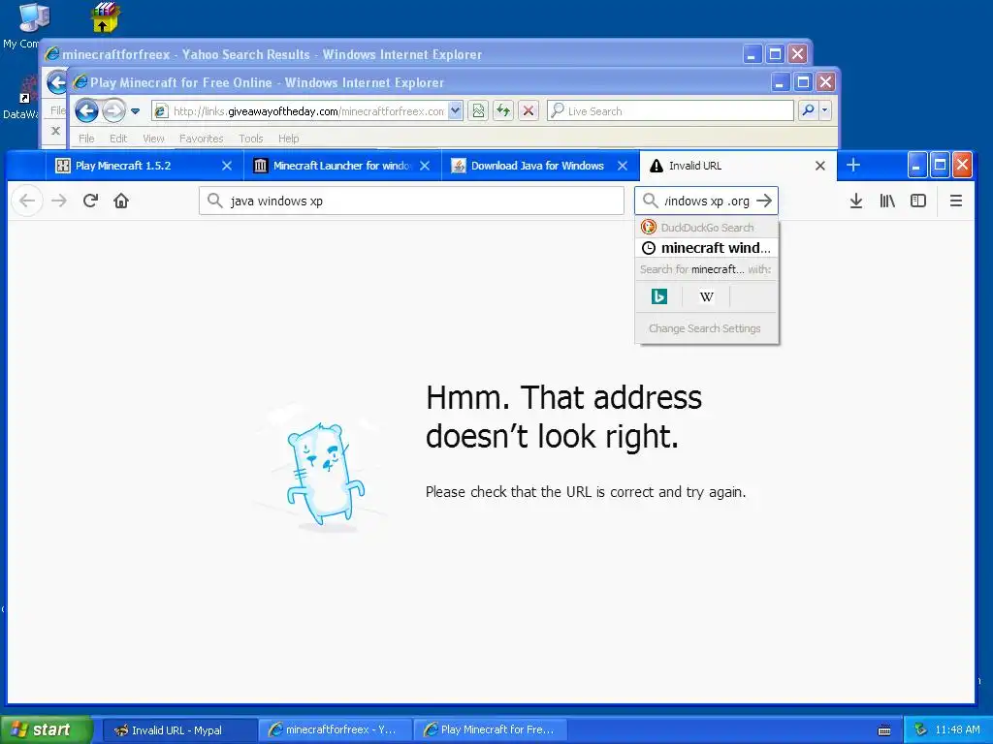The width and height of the screenshot is (993, 744).
Task: Close the Minecraft Launcher tab
Action: (x=425, y=166)
